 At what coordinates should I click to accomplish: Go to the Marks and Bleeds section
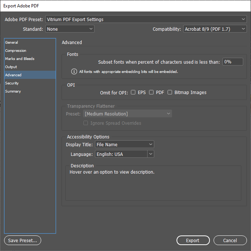point(30,59)
